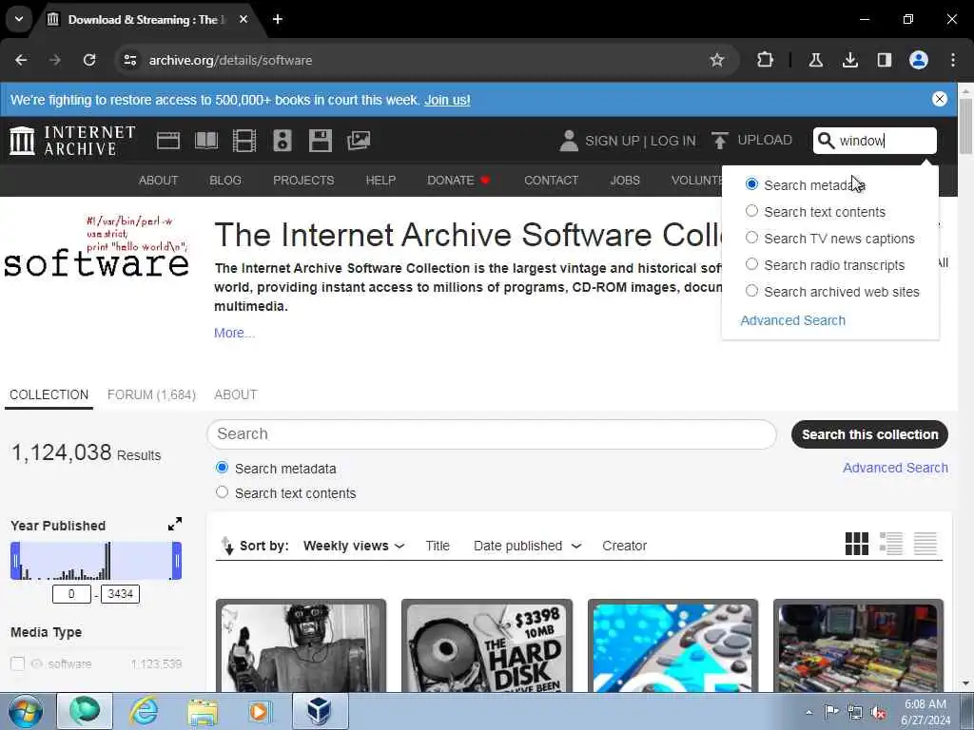
Task: Click the Internet Archive logo
Action: point(72,141)
